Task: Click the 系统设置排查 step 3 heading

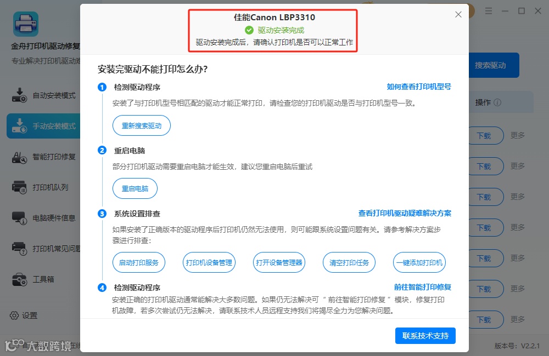Action: tap(137, 214)
